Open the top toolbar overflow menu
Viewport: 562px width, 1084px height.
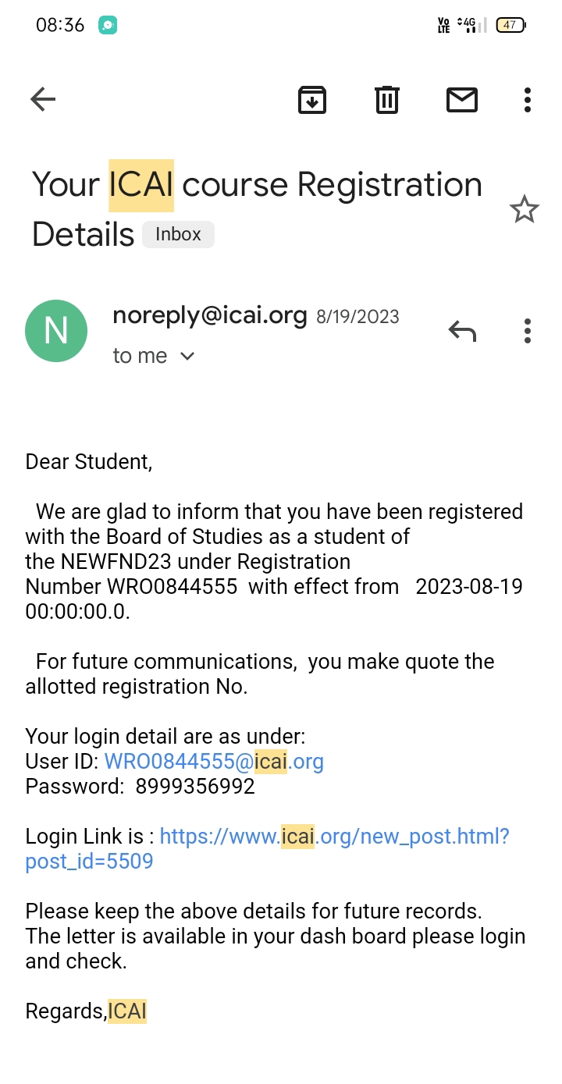[x=528, y=99]
